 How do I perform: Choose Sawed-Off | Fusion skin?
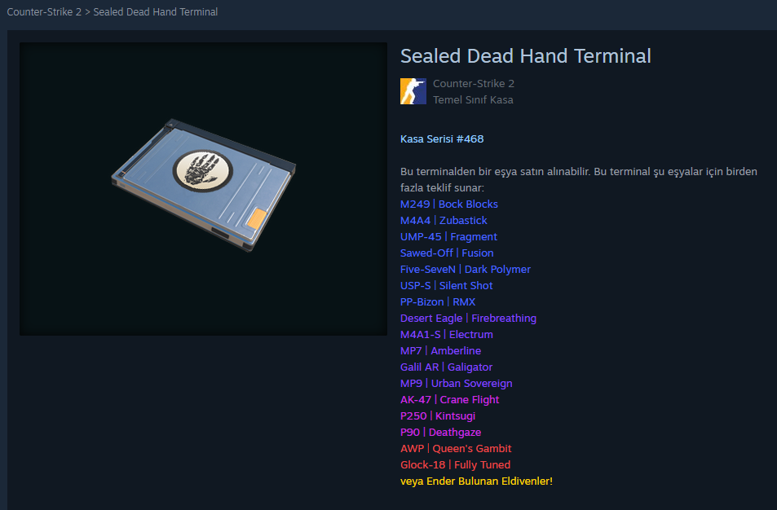[x=447, y=253]
